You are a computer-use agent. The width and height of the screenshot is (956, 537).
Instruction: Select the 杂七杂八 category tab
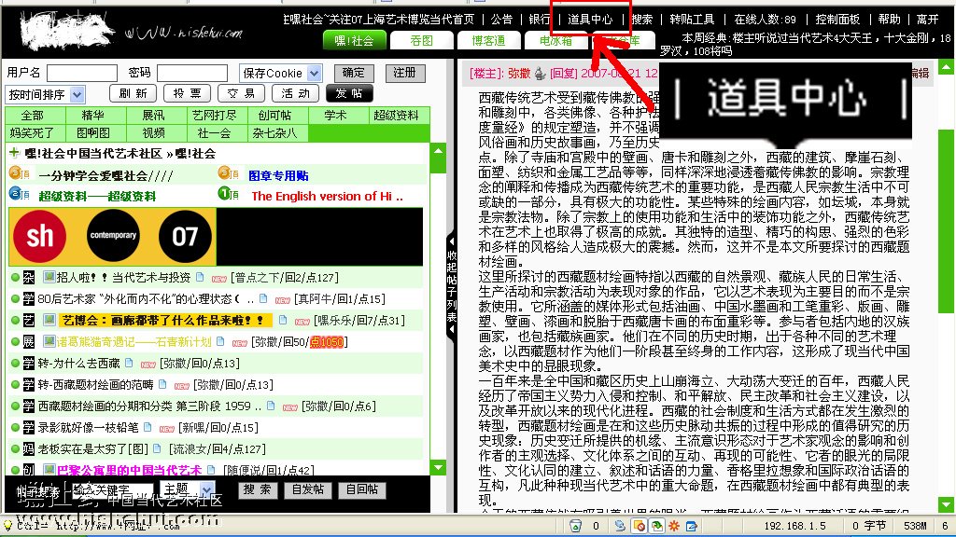tap(274, 132)
